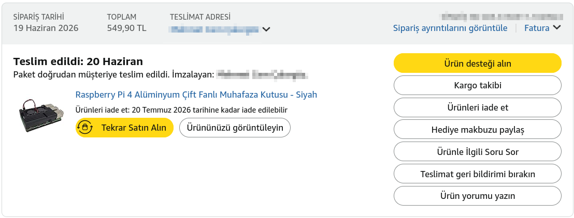Screen dimensions: 574x218
Task: Click the reorder cart icon in Tekrar Satın Alın
Action: click(85, 128)
